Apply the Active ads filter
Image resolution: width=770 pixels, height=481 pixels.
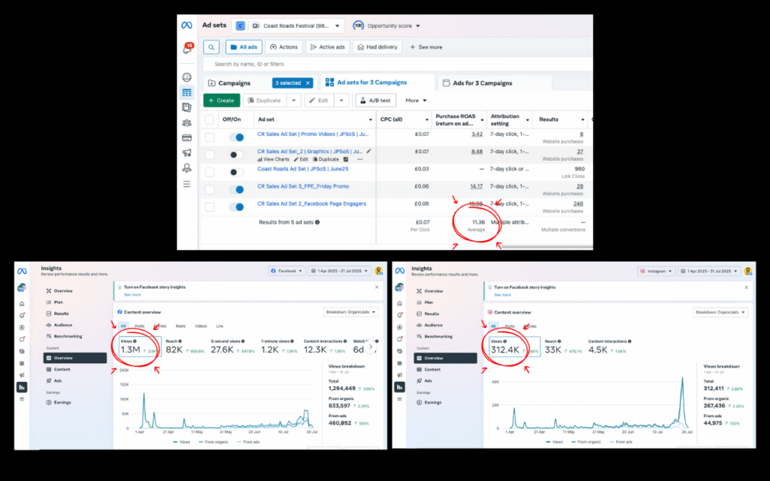328,47
